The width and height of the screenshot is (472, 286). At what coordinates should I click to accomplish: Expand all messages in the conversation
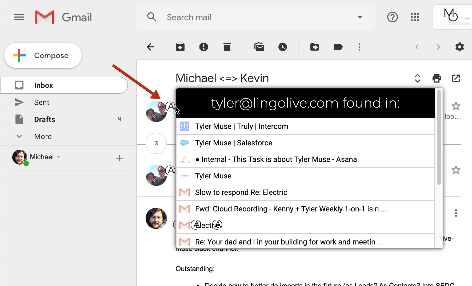(x=418, y=78)
